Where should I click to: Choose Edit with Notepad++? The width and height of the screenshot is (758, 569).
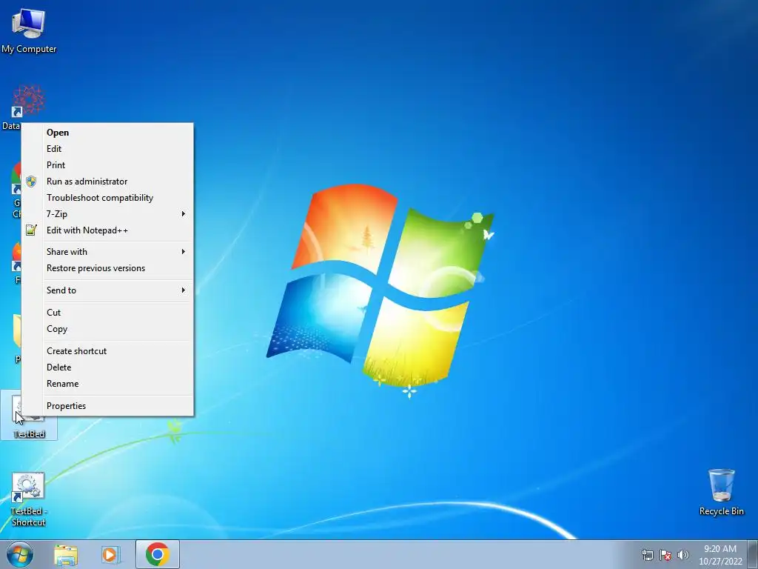point(108,230)
